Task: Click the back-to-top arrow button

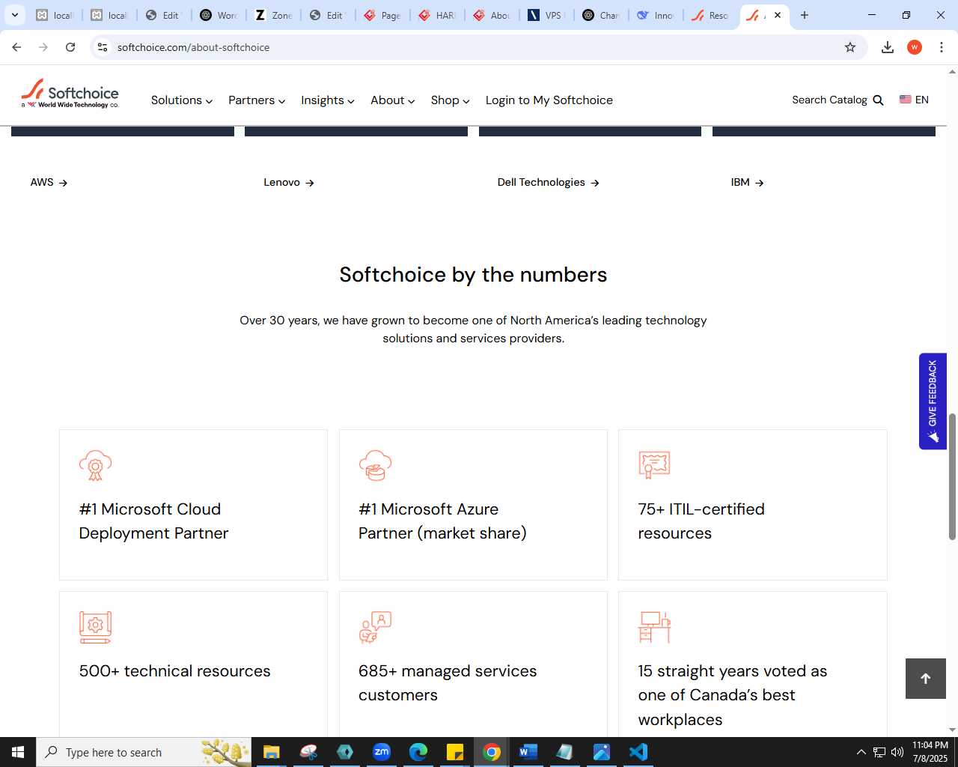Action: pyautogui.click(x=926, y=679)
